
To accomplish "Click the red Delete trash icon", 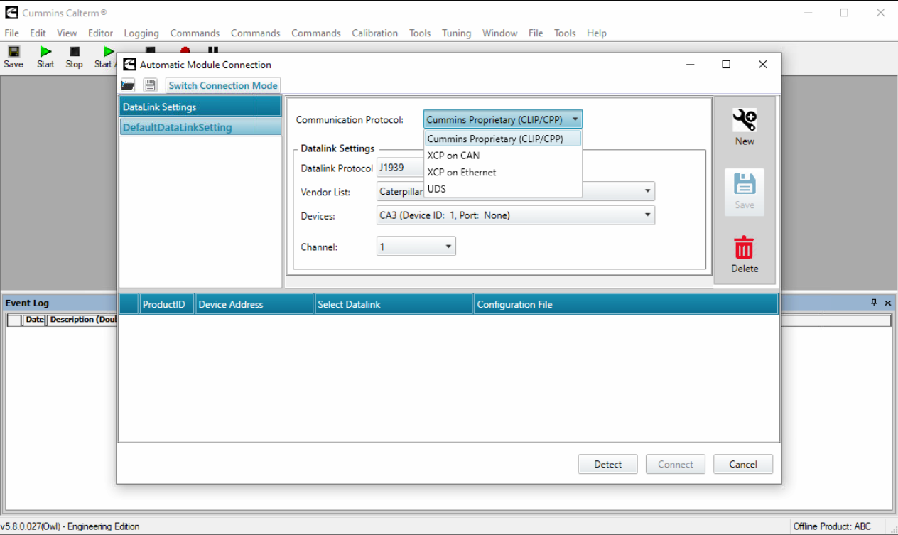I will [745, 254].
